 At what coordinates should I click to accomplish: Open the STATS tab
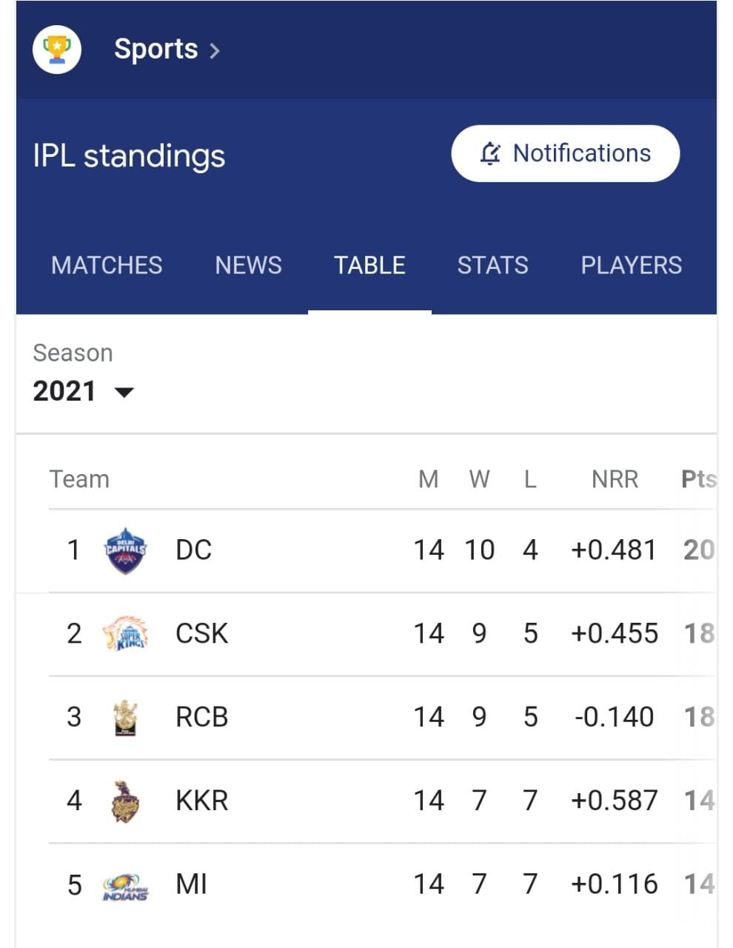(x=492, y=265)
